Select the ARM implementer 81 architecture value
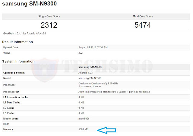The image size is (193, 136). (x=114, y=92)
